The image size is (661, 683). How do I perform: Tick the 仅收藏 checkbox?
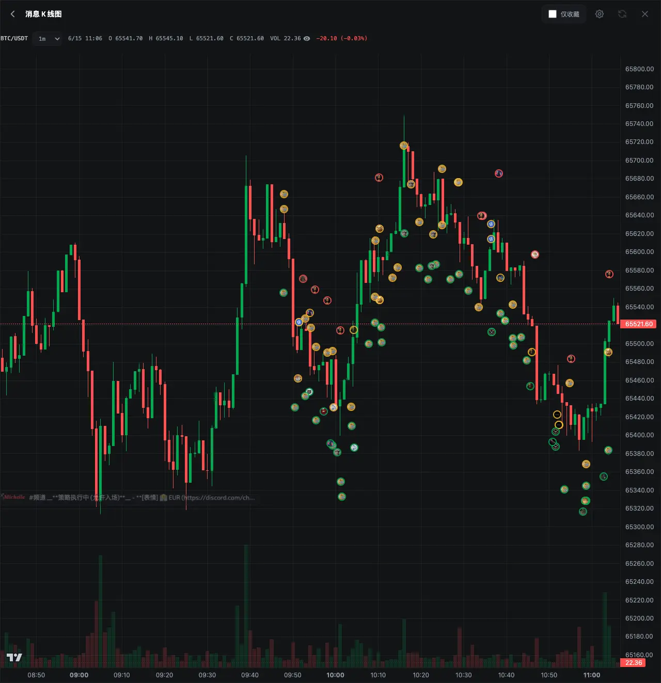click(553, 14)
